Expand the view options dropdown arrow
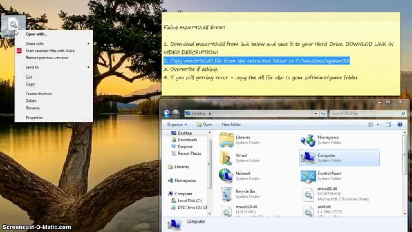This screenshot has height=232, width=412. click(378, 124)
